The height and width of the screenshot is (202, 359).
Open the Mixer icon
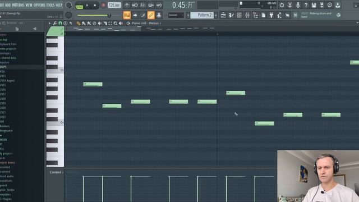(x=247, y=15)
